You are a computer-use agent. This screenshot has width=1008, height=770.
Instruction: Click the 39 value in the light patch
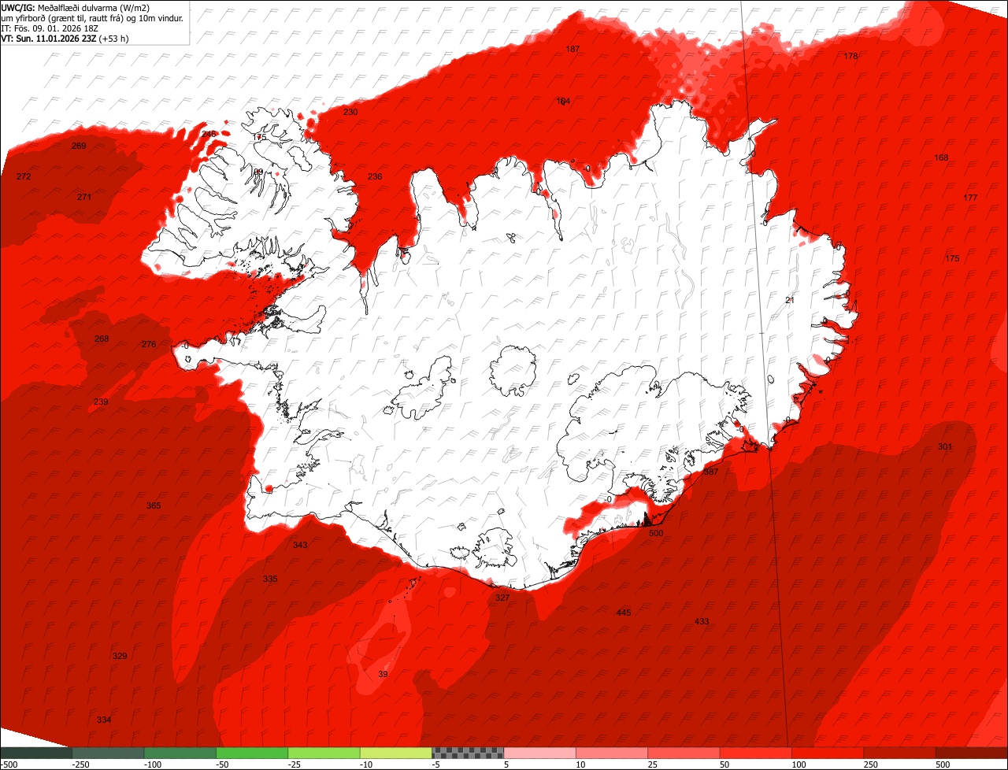pos(383,674)
